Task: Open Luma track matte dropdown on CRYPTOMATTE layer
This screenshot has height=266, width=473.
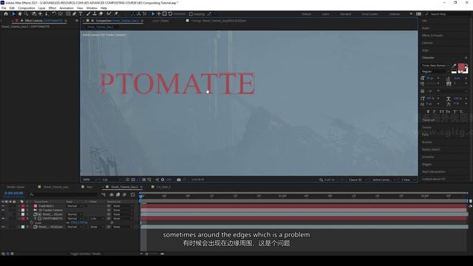Action: (97, 219)
